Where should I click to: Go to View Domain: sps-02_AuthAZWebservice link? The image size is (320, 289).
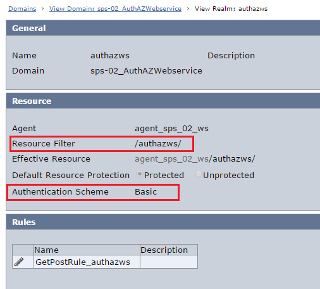click(115, 9)
